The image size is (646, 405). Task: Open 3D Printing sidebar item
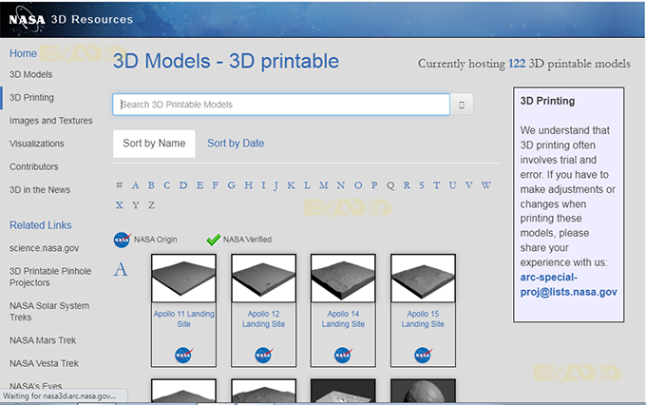[x=31, y=98]
